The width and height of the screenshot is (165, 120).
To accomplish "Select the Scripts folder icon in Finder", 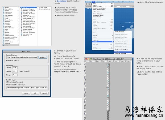I will coord(4,45).
